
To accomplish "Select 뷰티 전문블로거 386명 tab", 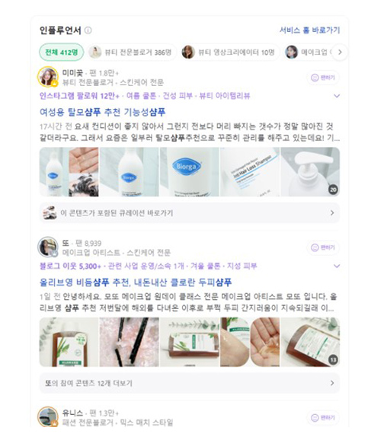I will tap(132, 52).
